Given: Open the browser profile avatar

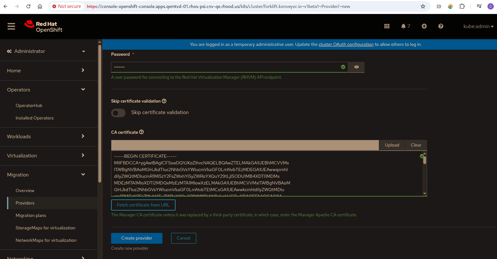Looking at the screenshot, I should pyautogui.click(x=491, y=6).
